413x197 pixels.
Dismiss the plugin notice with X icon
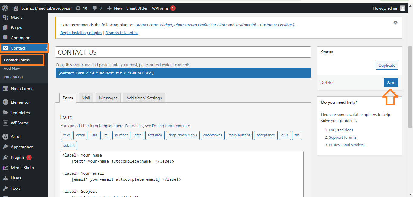tap(395, 23)
